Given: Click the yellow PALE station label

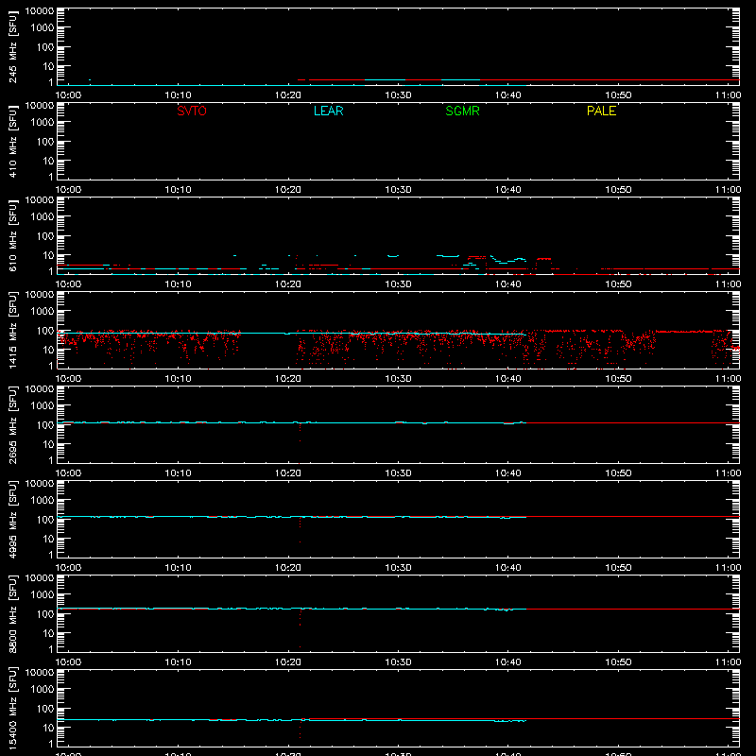Looking at the screenshot, I should point(601,111).
